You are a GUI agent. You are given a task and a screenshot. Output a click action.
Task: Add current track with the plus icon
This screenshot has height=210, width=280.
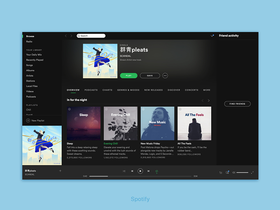point(60,171)
